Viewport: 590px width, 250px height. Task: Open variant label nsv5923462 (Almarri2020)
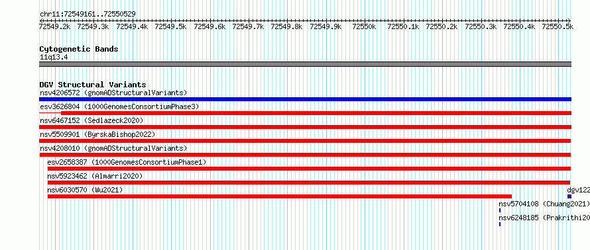coord(95,176)
